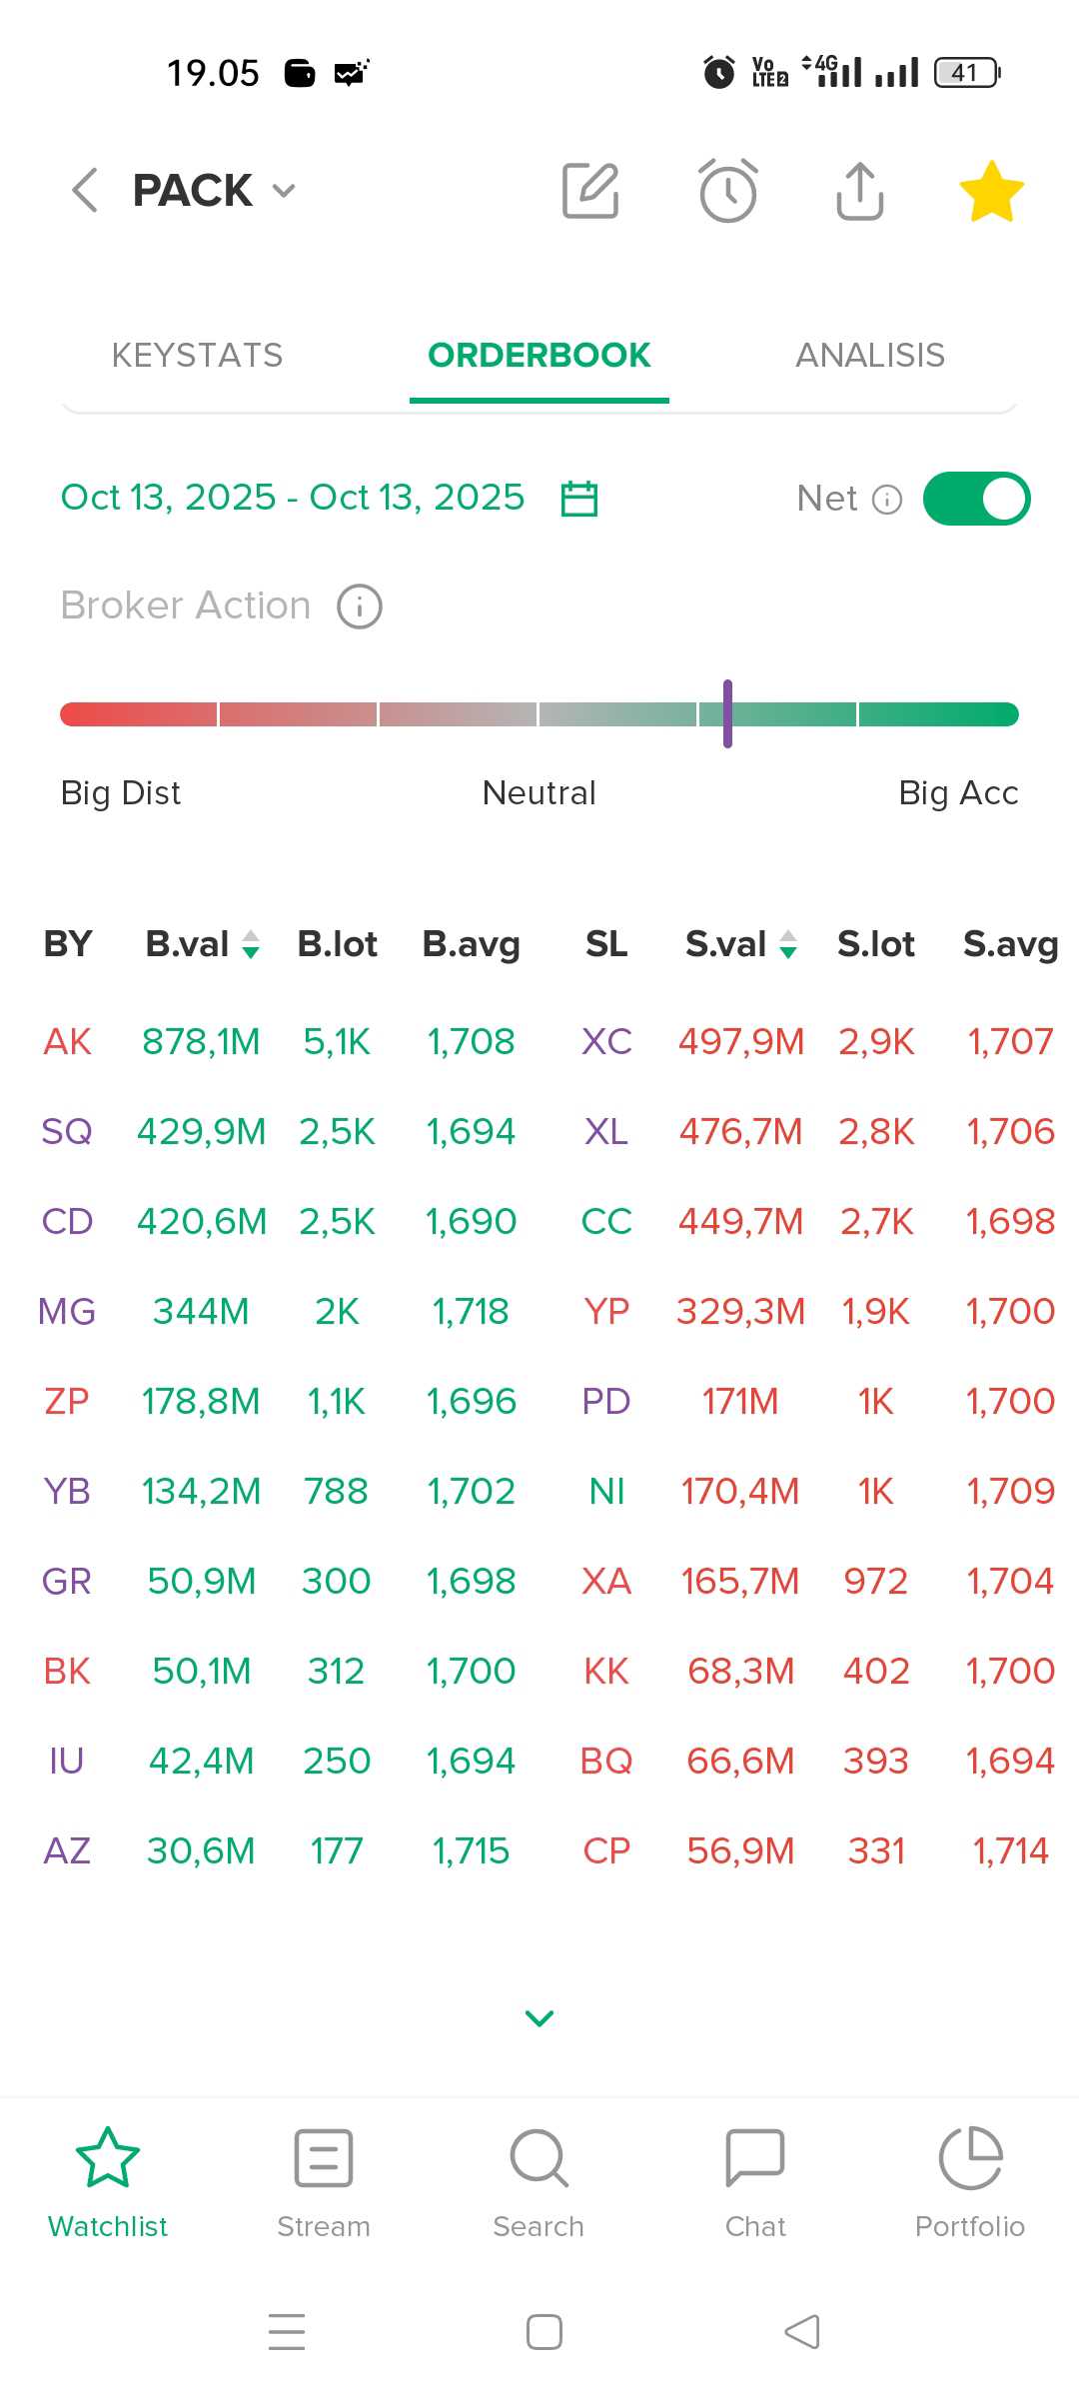Viewport: 1079px width, 2398px height.
Task: Sort by the B.val column arrows
Action: pos(252,944)
